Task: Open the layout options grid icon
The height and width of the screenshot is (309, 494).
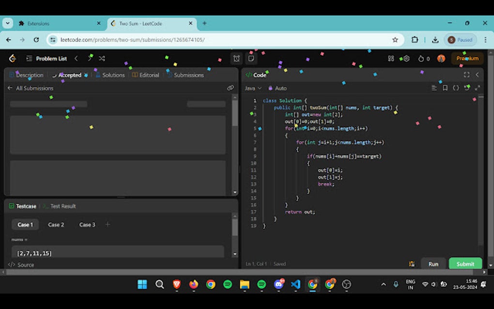Action: coord(391,58)
